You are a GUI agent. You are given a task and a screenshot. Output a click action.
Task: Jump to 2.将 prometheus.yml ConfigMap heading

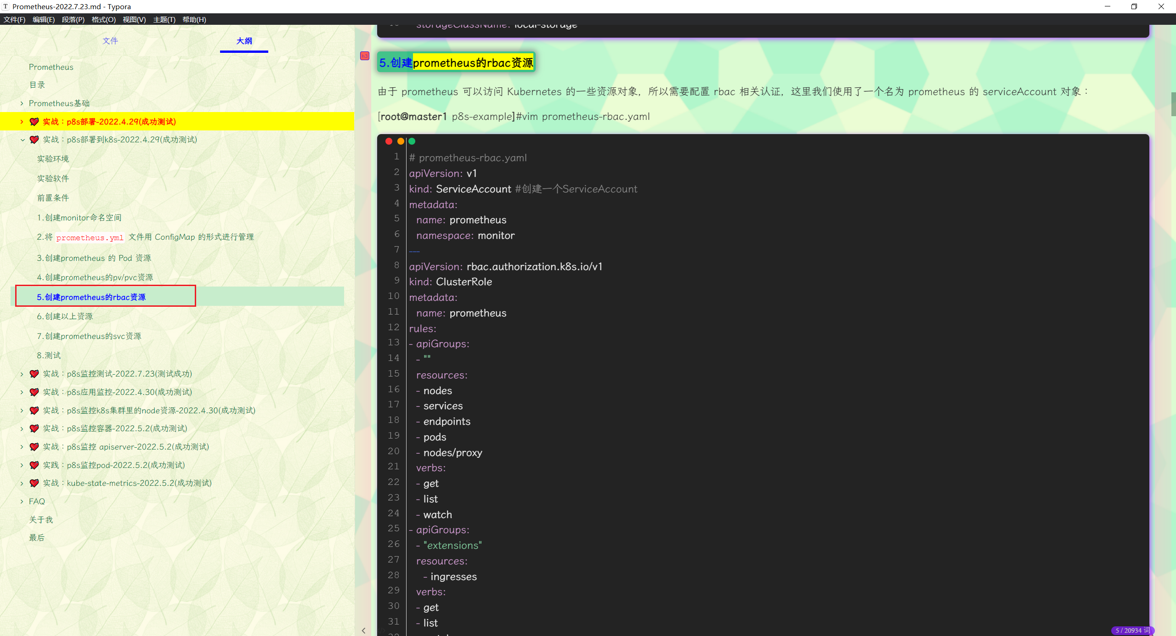pos(145,237)
